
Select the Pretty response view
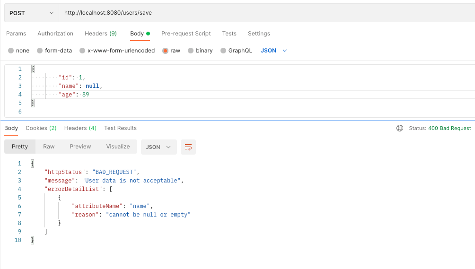click(20, 147)
